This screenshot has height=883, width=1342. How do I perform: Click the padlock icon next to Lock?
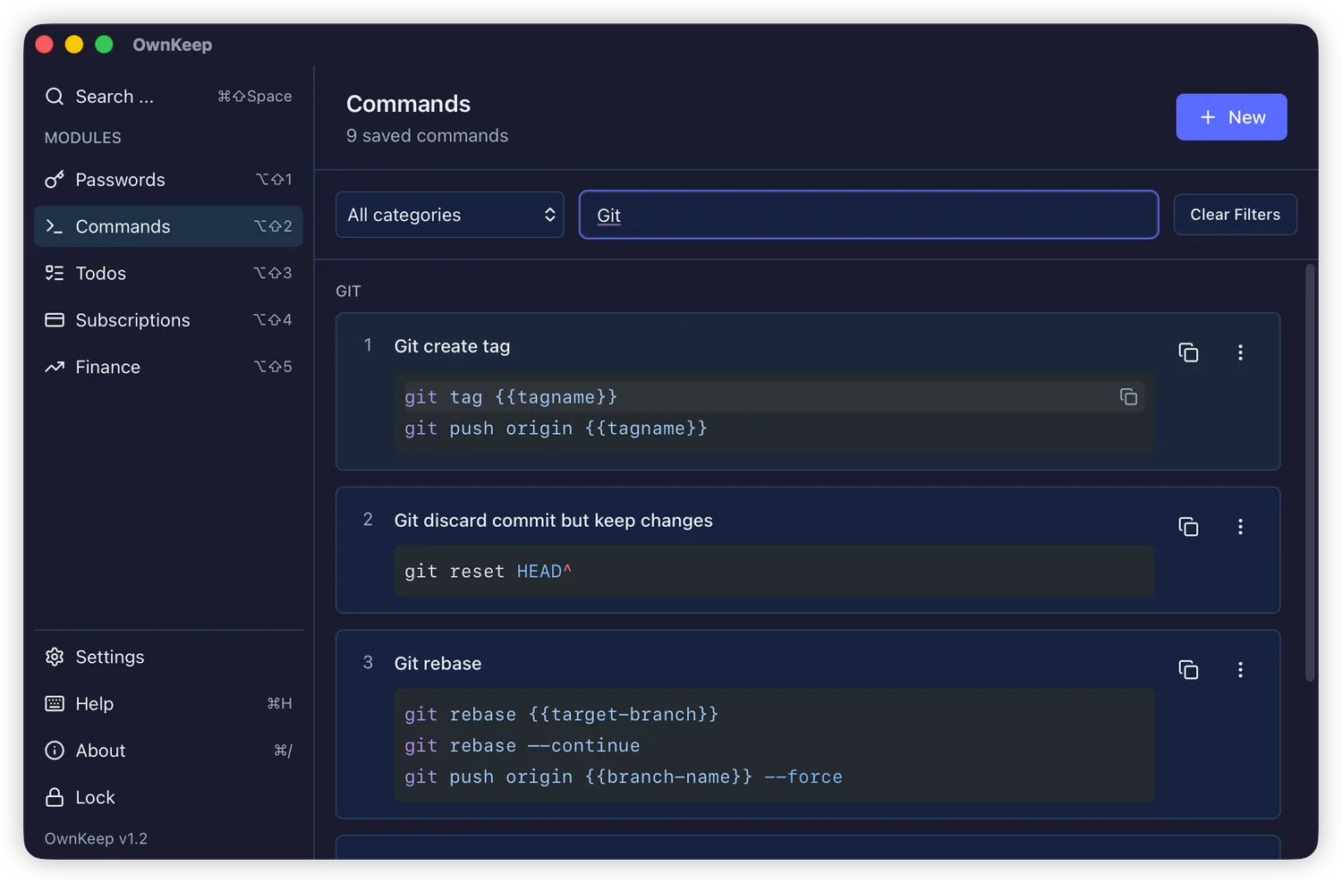pos(55,797)
